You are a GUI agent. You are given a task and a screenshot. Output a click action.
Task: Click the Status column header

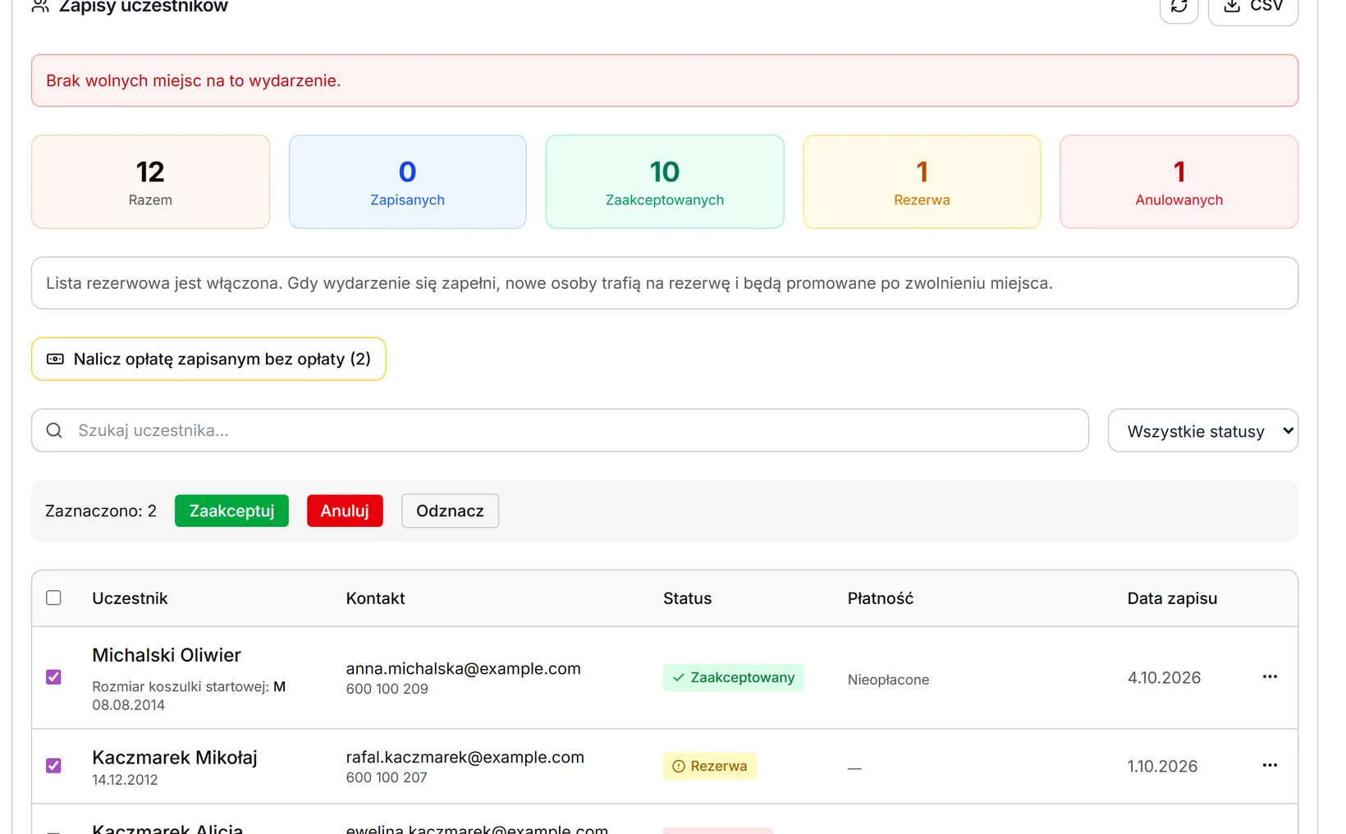click(x=687, y=598)
